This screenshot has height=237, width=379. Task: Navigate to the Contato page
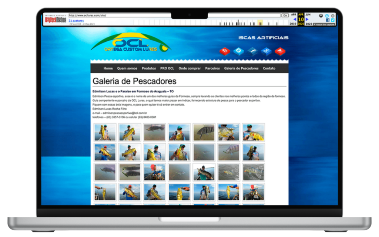point(269,68)
